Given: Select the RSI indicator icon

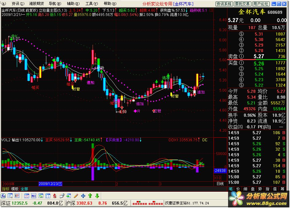Looking at the screenshot, I should pyautogui.click(x=34, y=196).
